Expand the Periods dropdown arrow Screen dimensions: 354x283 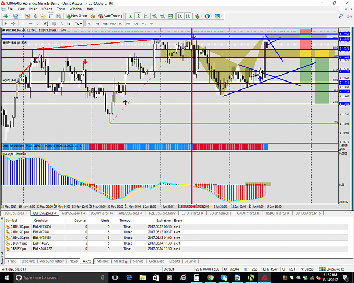tap(211, 16)
